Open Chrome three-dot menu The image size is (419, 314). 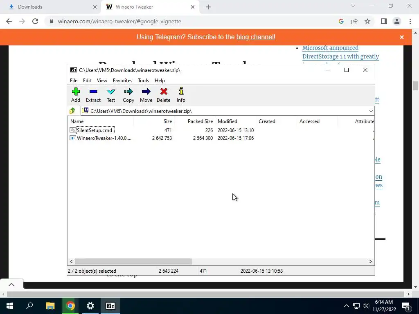[x=410, y=21]
